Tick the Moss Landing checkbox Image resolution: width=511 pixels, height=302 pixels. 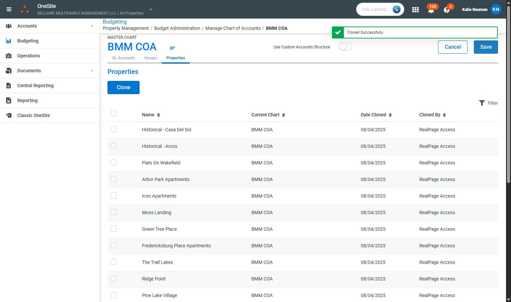click(x=114, y=212)
